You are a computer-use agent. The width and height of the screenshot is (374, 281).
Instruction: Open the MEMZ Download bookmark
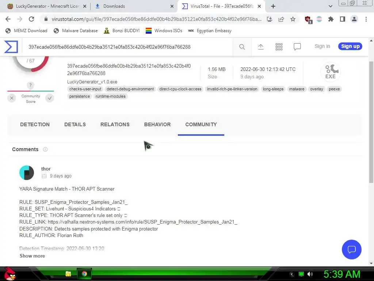(x=26, y=31)
